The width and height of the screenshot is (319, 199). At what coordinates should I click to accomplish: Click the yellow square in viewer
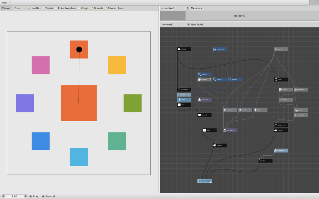click(117, 65)
